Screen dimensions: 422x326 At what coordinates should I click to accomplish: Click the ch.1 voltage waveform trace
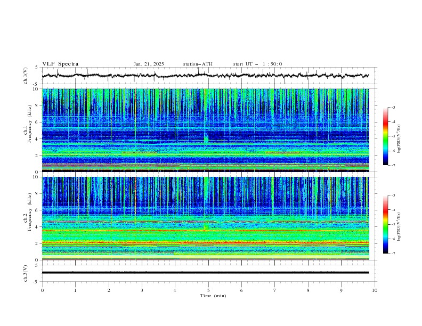[x=205, y=76]
